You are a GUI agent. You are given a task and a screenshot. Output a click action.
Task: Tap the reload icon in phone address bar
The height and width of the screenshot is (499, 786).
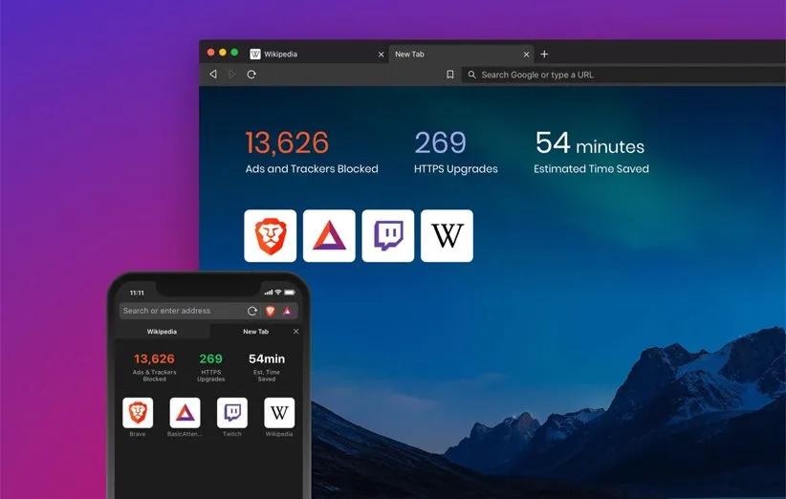pos(252,311)
